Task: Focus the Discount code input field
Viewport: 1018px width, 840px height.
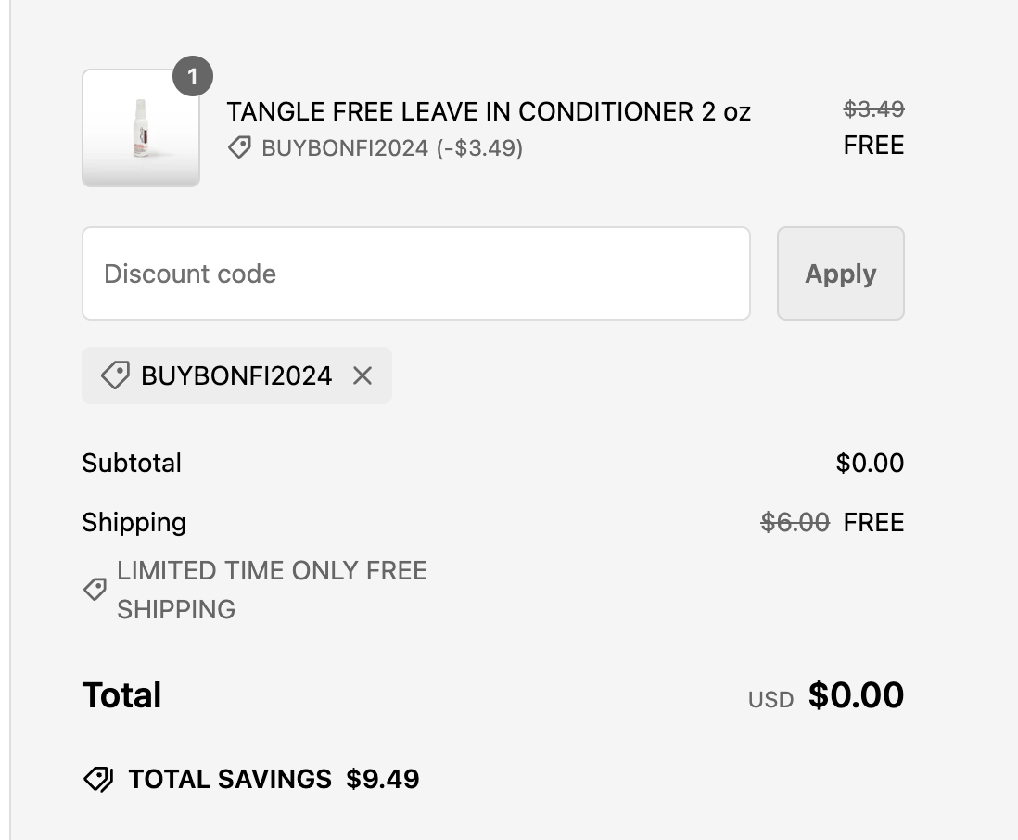Action: [415, 274]
